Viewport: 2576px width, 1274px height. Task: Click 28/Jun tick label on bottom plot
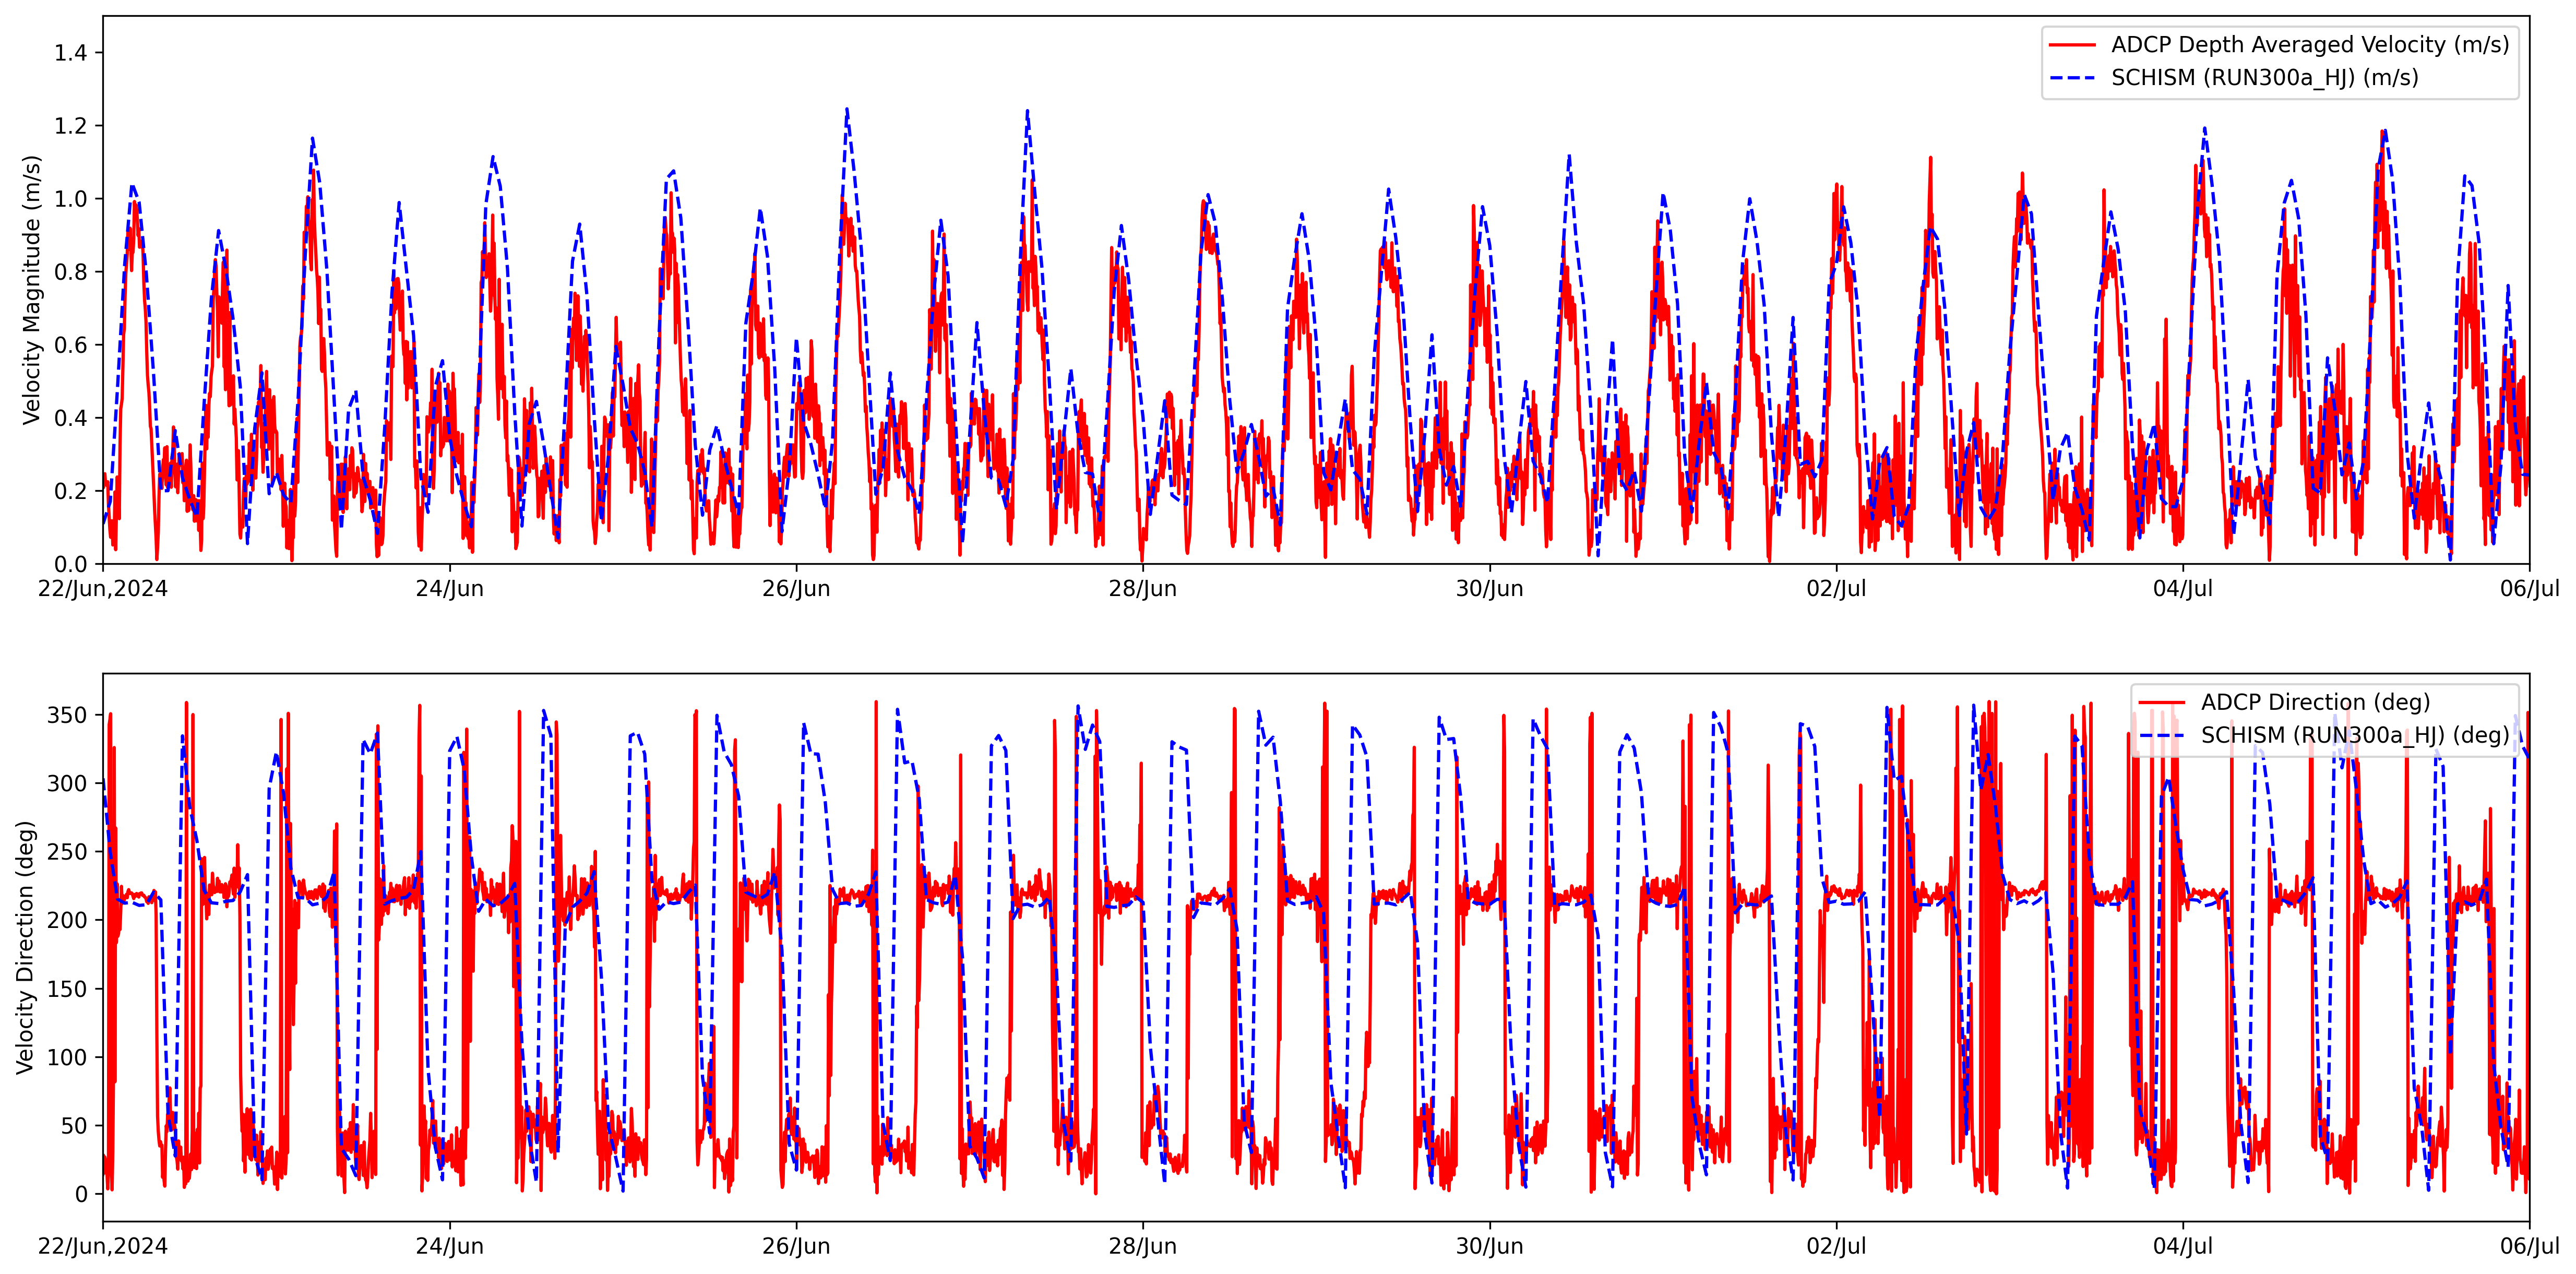(1142, 1247)
